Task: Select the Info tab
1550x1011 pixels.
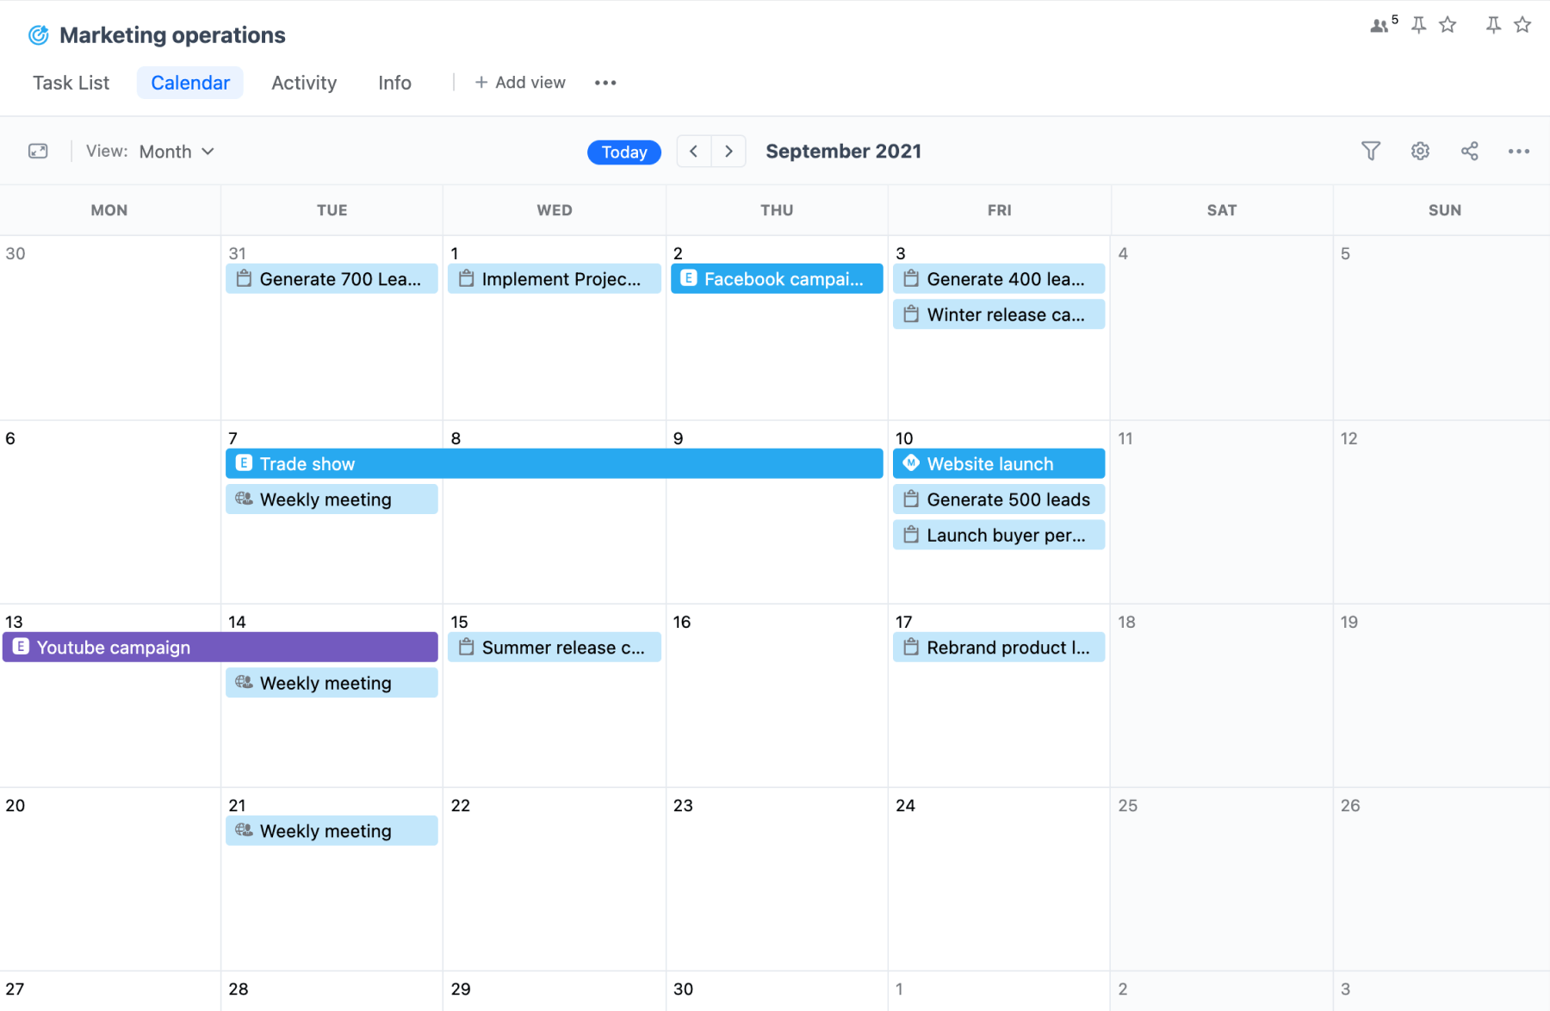Action: click(x=394, y=83)
